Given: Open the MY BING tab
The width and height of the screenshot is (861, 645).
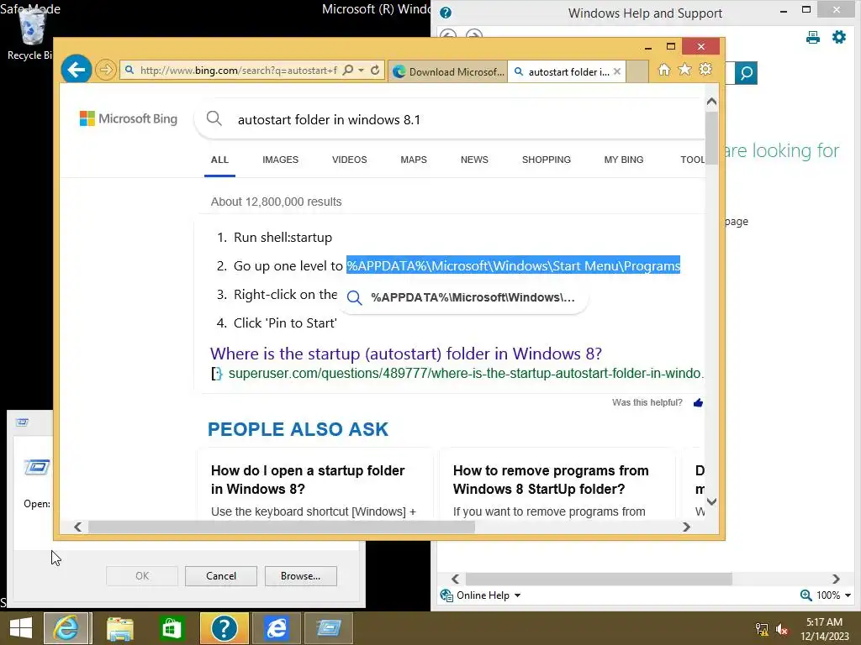Looking at the screenshot, I should click(x=624, y=160).
